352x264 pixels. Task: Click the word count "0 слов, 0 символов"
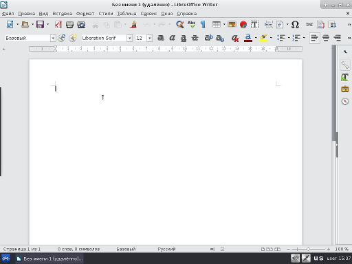click(x=78, y=249)
